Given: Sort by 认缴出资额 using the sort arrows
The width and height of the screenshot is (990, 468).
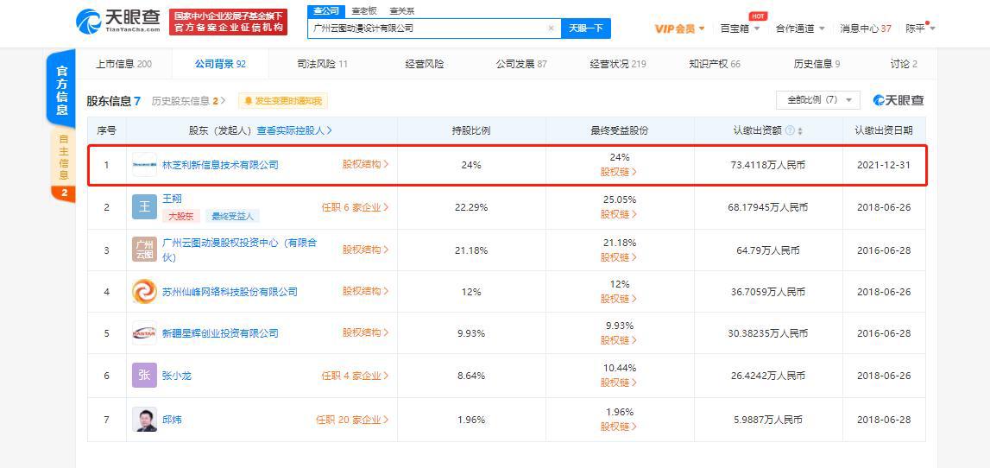Looking at the screenshot, I should point(800,131).
